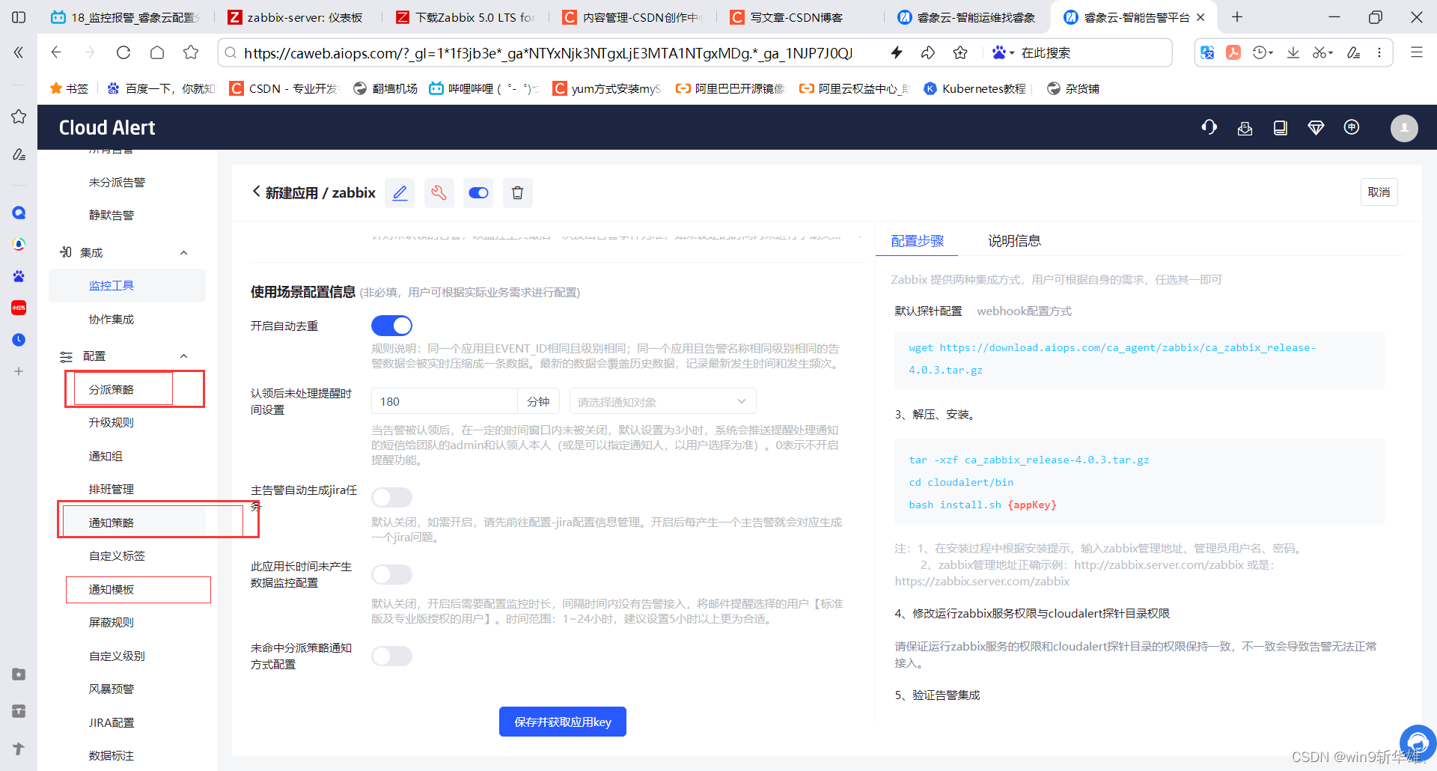
Task: Open 屏蔽规则 in the sidebar
Action: (x=112, y=623)
